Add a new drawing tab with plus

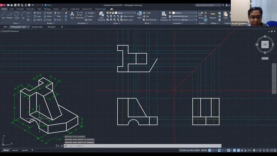click(62, 27)
